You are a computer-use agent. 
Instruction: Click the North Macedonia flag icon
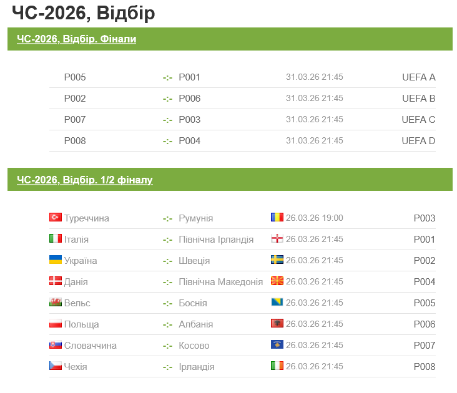[277, 281]
